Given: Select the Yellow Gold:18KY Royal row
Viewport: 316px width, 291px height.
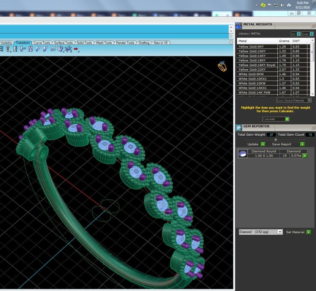Looking at the screenshot, I should click(x=273, y=65).
